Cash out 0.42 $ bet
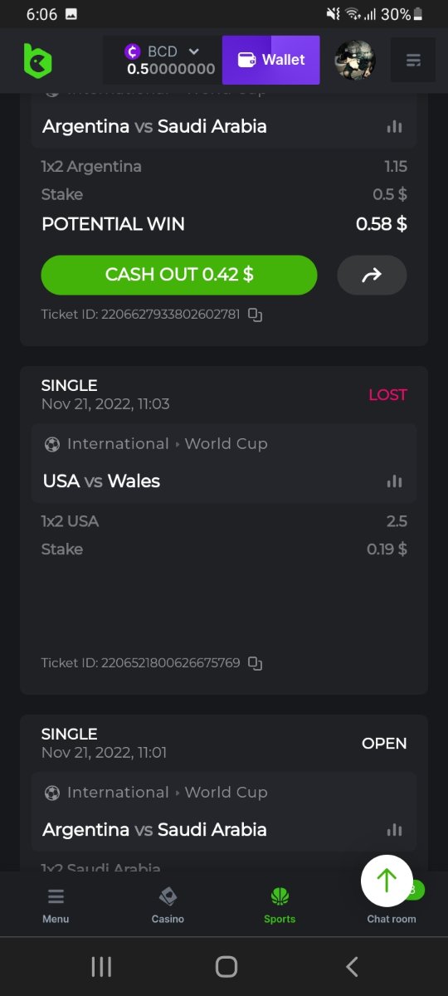 (179, 275)
